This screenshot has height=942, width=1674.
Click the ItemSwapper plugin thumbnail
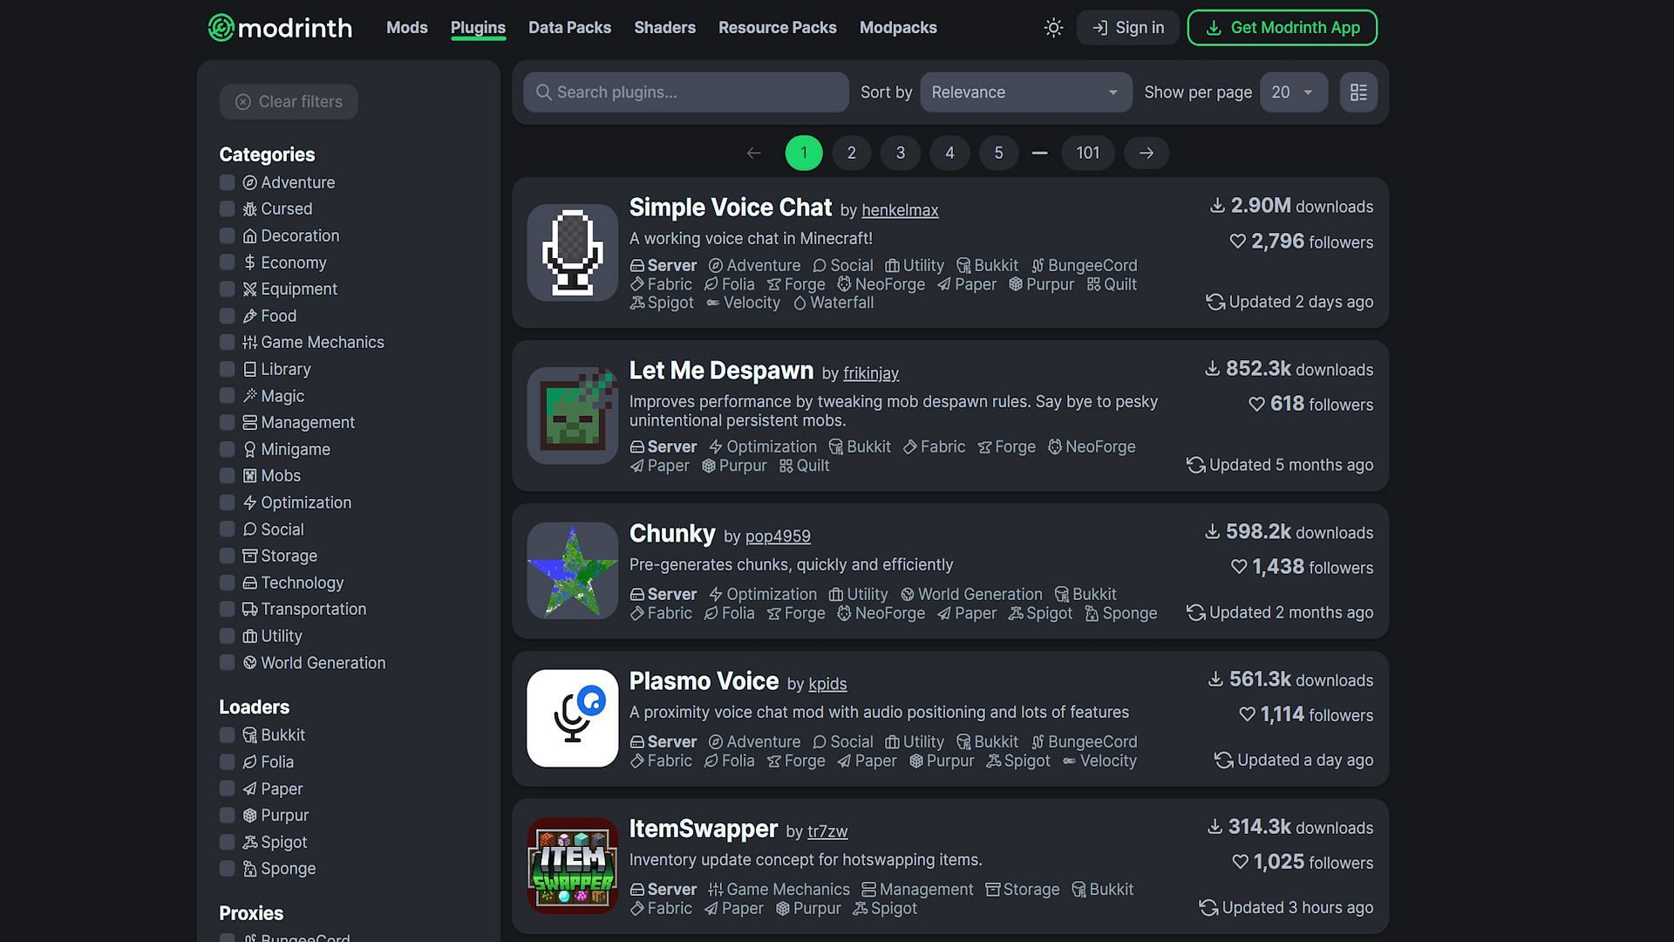[571, 865]
